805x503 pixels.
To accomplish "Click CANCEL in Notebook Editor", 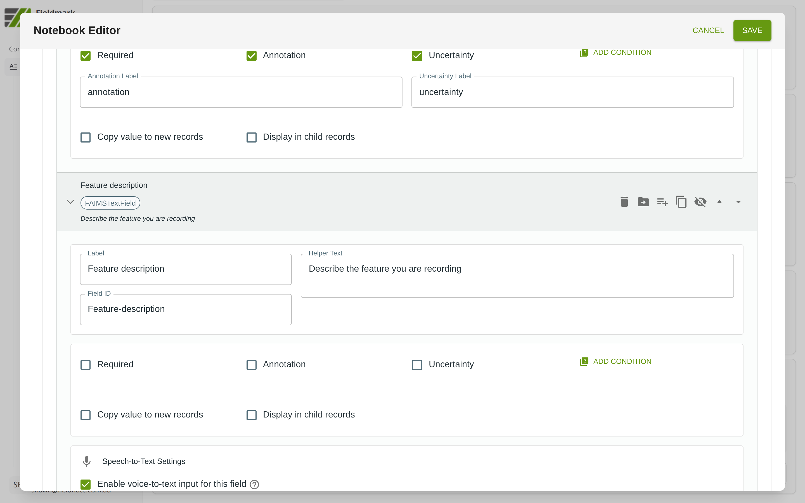I will (708, 30).
